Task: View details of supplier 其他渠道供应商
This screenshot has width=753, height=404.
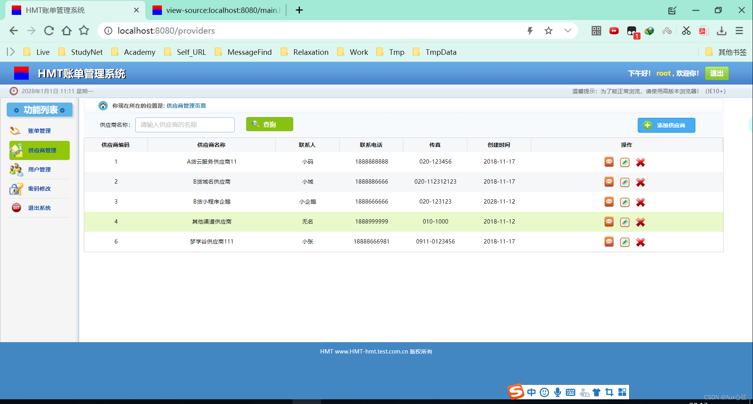Action: point(609,222)
